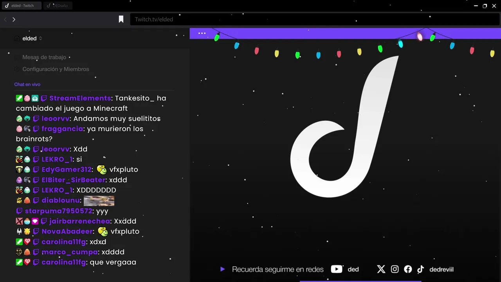Click 'Recuerda seguirme en redes' text

click(278, 269)
